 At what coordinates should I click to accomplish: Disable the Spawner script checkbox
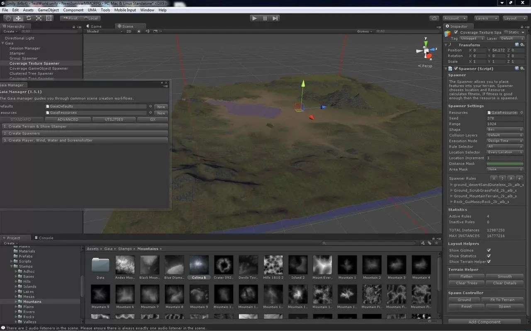click(456, 68)
